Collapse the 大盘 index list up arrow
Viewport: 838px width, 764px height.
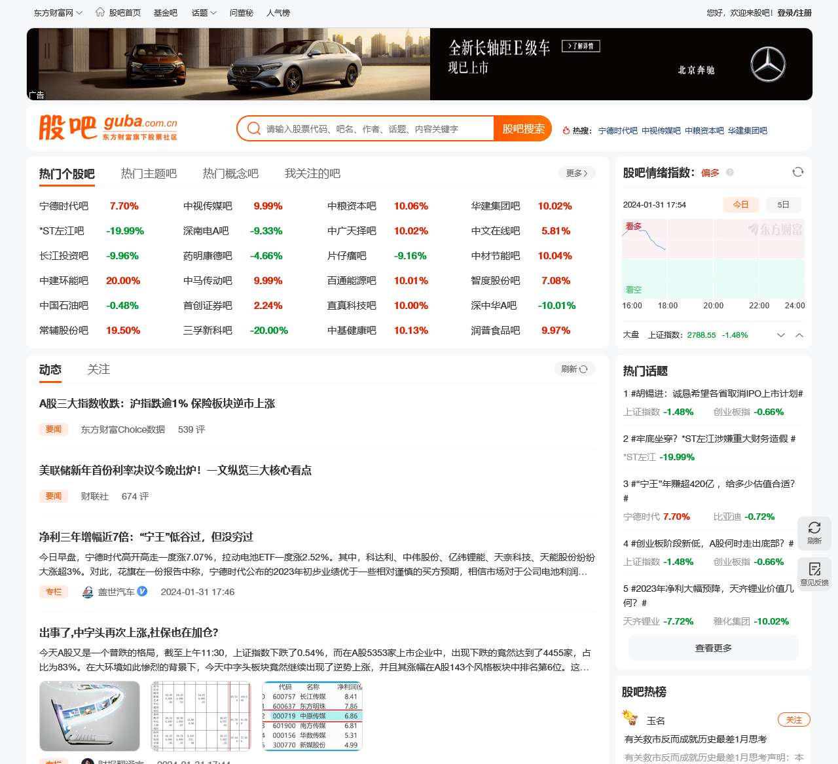(x=799, y=335)
